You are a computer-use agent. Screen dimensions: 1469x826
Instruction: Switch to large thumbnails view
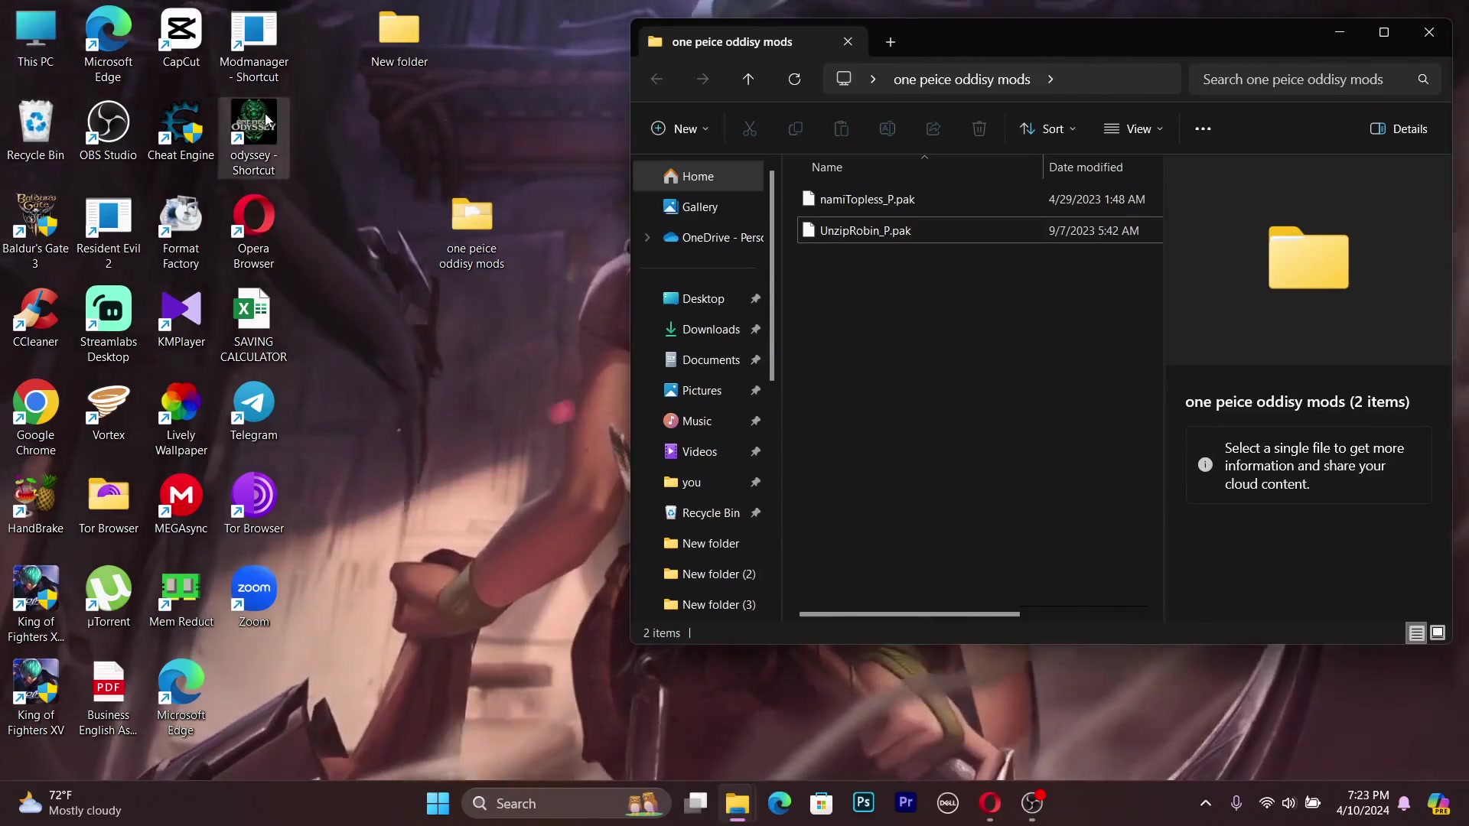(1439, 633)
